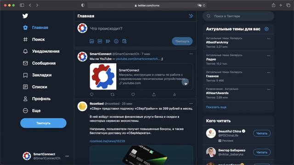Open Уведомления notifications
The height and width of the screenshot is (165, 294).
coord(41,51)
